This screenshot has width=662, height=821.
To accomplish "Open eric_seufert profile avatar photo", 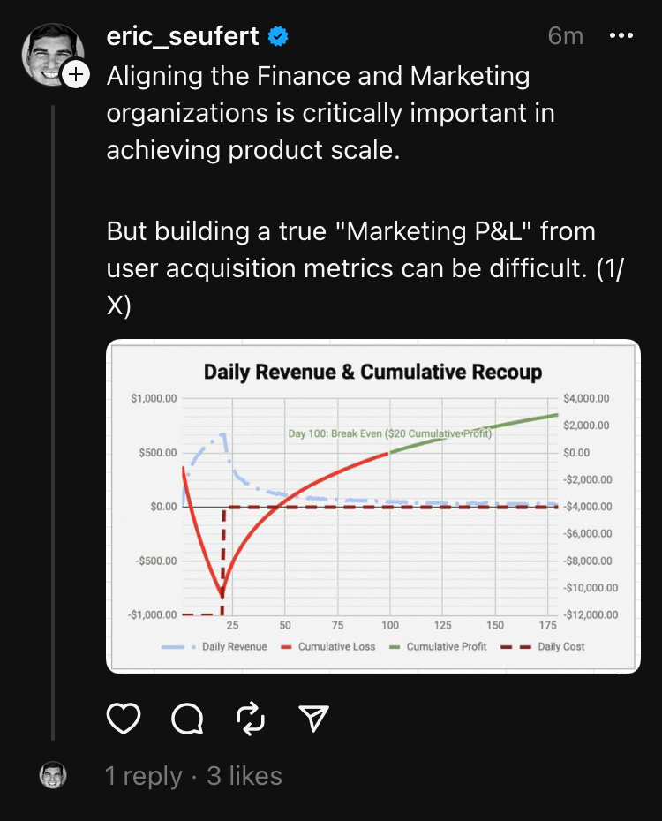I will click(x=52, y=54).
